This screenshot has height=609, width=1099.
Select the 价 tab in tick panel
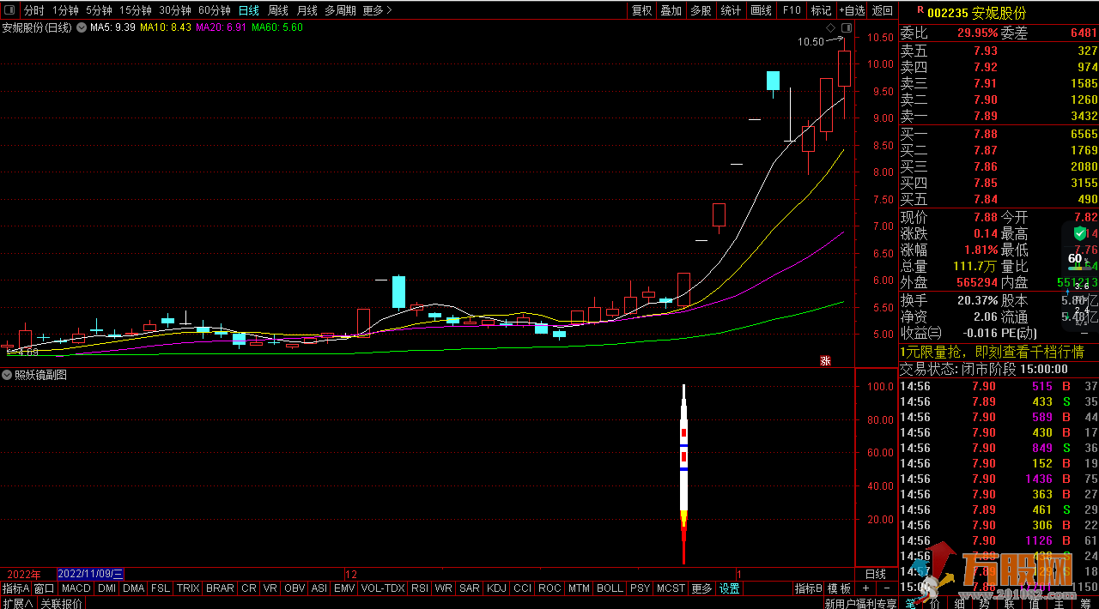click(935, 604)
